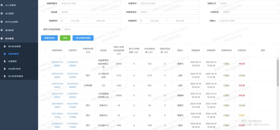
Task: Check the row JS2310081470003 checkbox
Action: coord(45,105)
